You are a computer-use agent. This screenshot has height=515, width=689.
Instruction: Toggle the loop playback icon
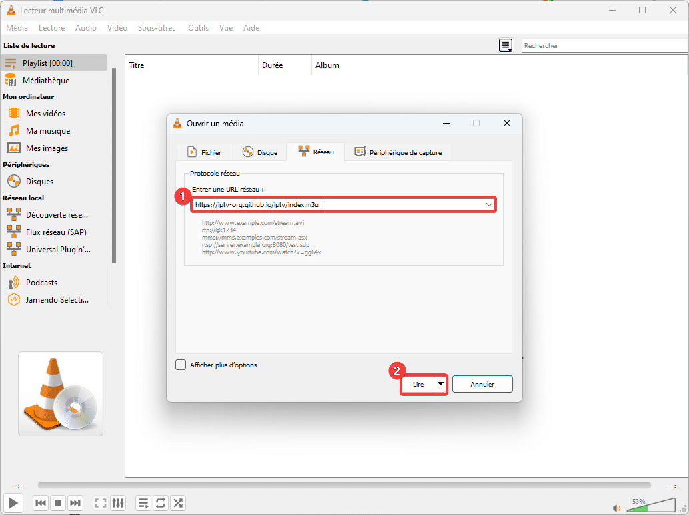(x=160, y=503)
